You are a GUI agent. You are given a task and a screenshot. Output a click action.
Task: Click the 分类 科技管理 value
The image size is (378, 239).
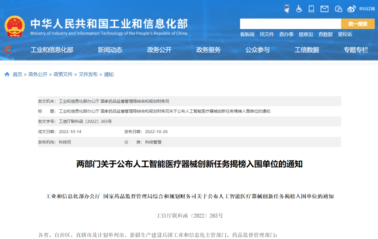tap(153, 142)
